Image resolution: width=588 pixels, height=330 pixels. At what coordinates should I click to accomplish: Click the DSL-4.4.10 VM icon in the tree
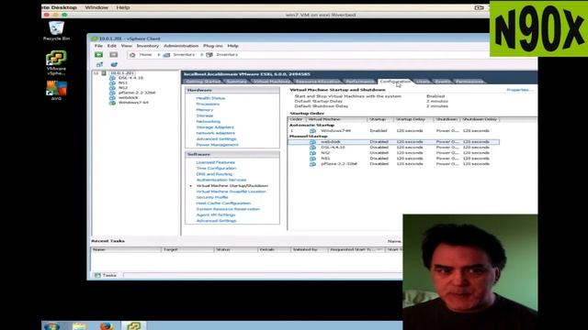112,78
